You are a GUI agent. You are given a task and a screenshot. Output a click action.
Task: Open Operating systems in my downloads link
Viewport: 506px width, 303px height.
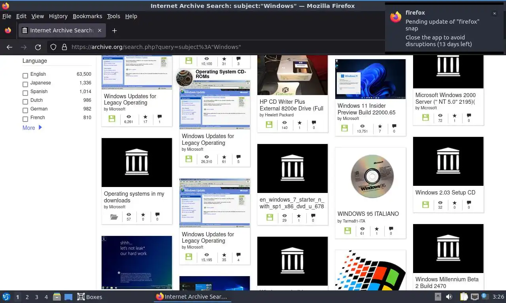pyautogui.click(x=134, y=197)
